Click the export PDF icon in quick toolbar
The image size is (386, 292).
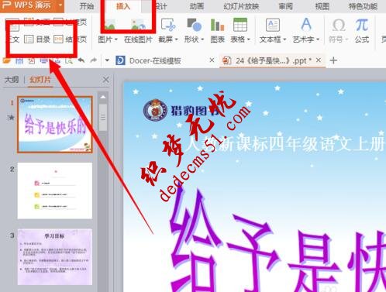point(32,61)
